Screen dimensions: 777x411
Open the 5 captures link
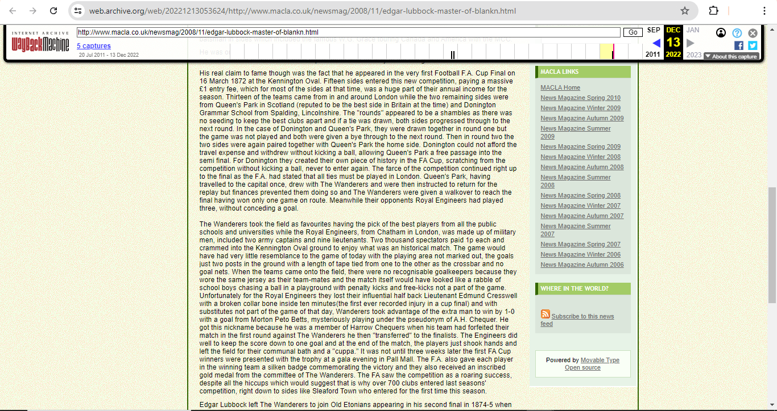point(94,46)
